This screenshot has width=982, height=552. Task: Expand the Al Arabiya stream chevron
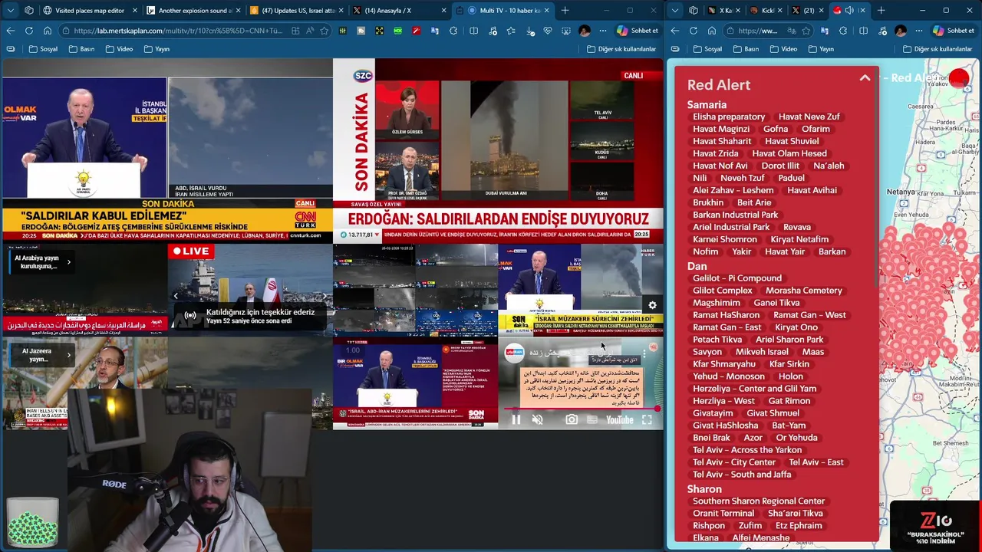pyautogui.click(x=68, y=262)
